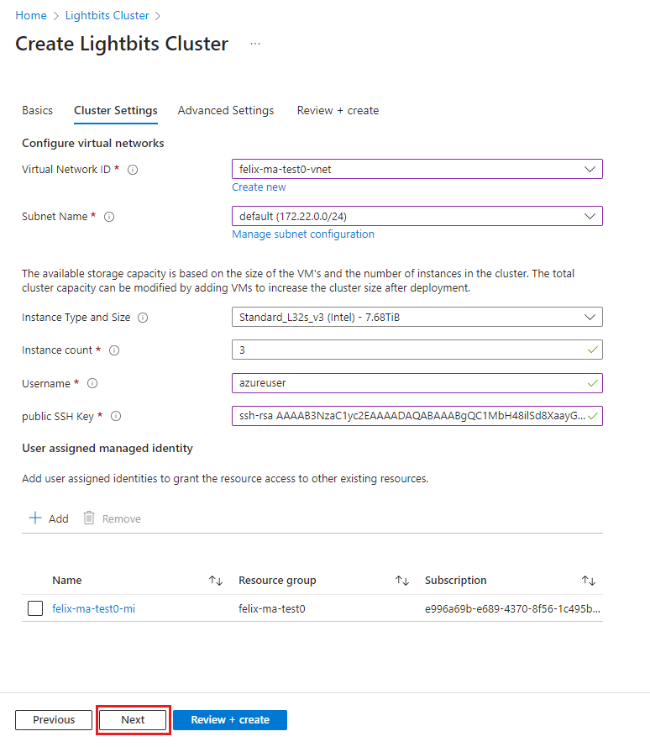Click the plus Add identity icon
The height and width of the screenshot is (747, 650).
35,518
